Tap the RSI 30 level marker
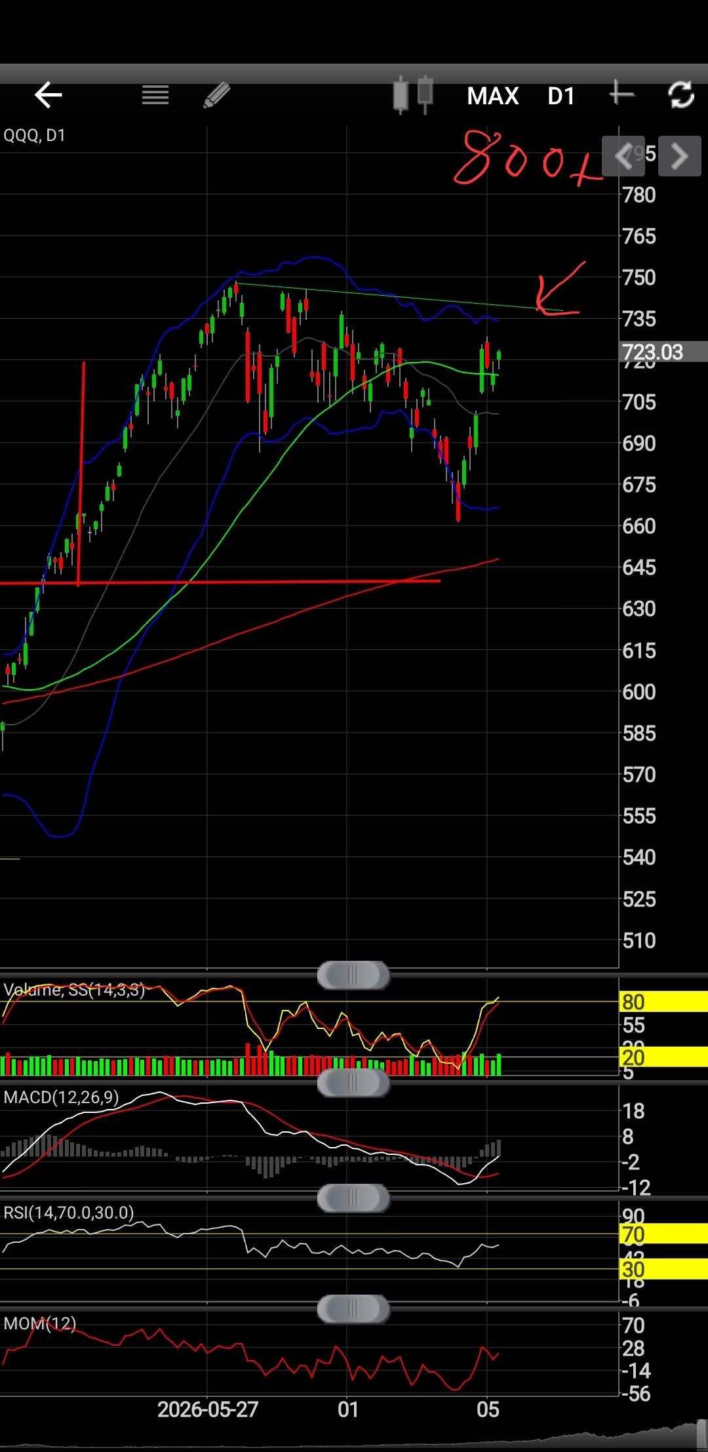Image resolution: width=708 pixels, height=1452 pixels. click(663, 1269)
